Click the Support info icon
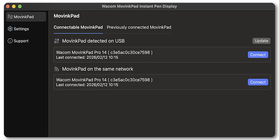 pyautogui.click(x=10, y=41)
